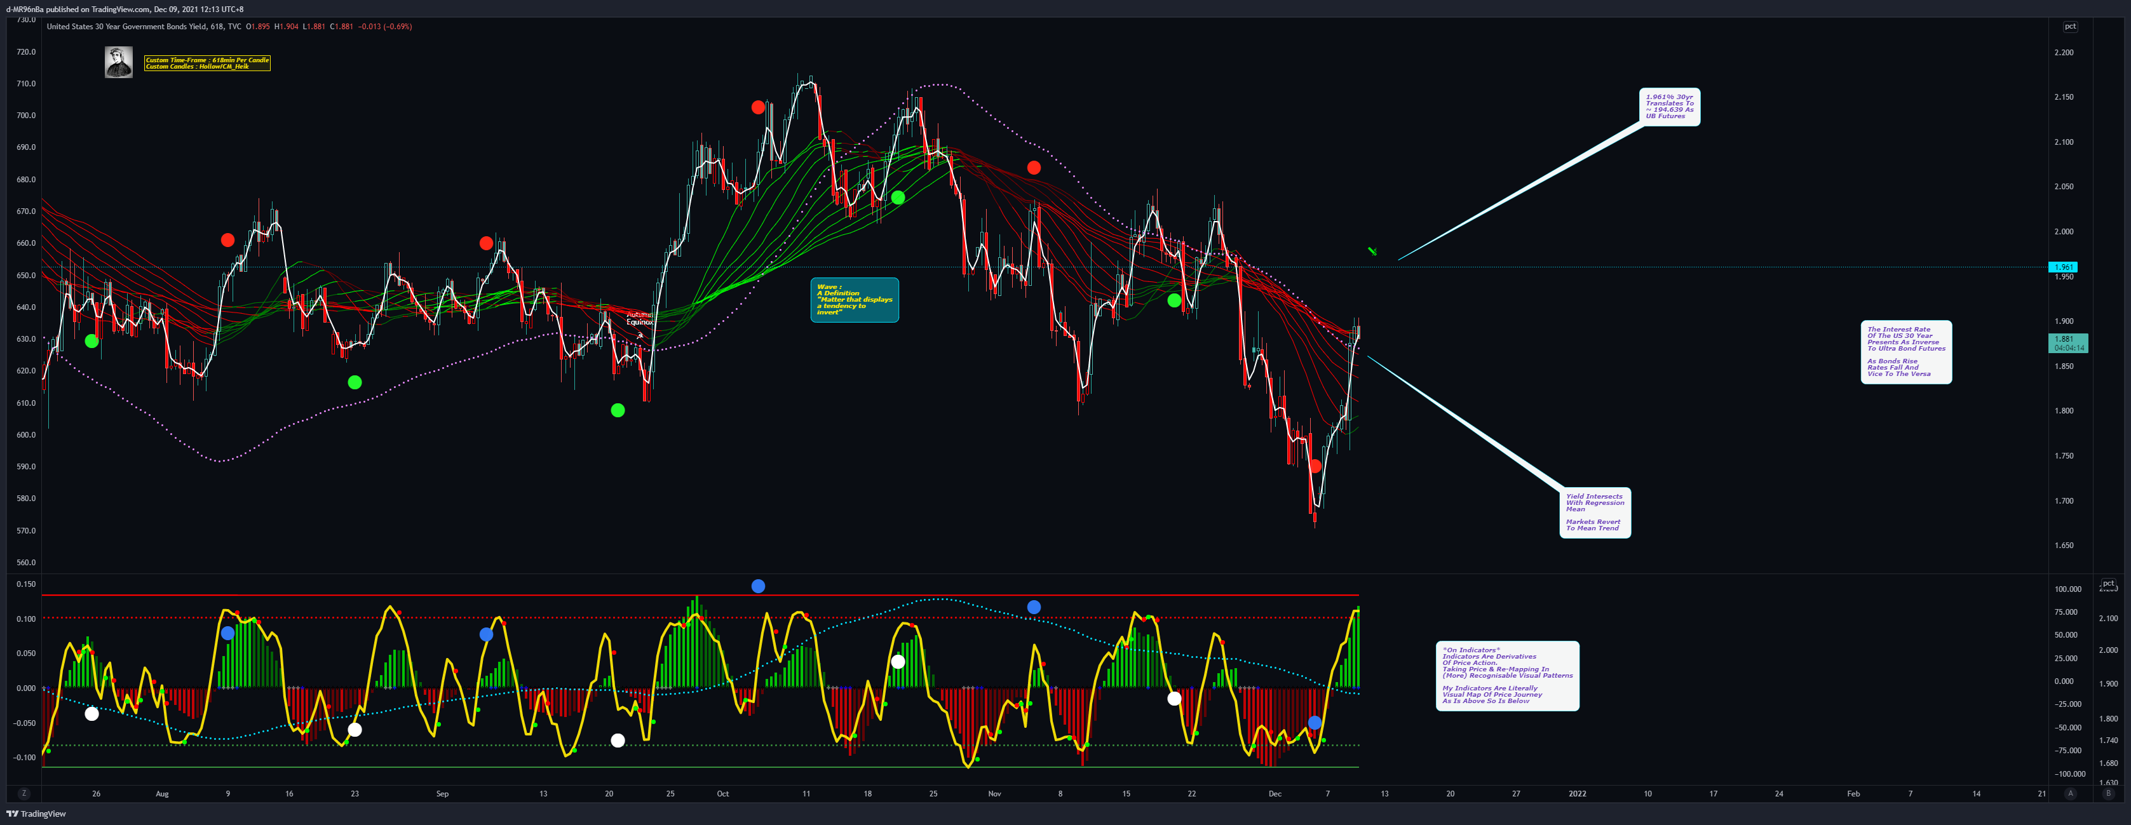
Task: Click the -100.000 value on indicator scale
Action: click(2069, 775)
